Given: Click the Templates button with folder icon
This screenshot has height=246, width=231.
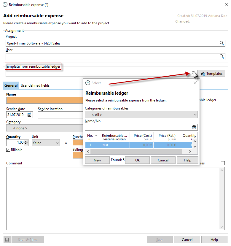Looking at the screenshot, I should pos(211,74).
